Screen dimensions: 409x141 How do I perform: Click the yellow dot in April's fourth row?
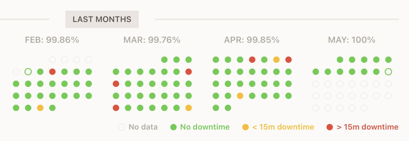pos(240,96)
